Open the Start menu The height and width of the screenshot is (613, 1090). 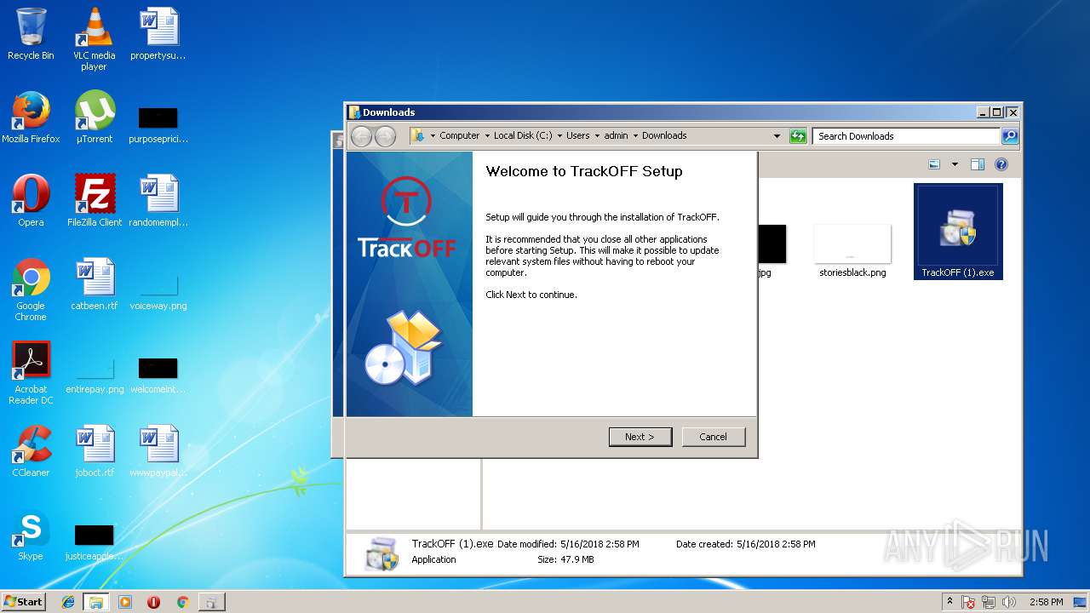(23, 602)
